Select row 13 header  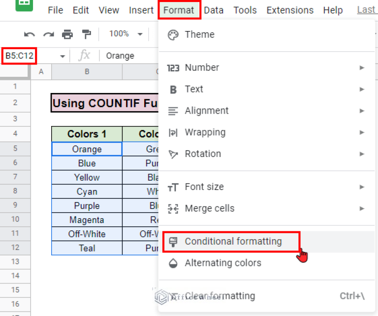click(x=15, y=262)
